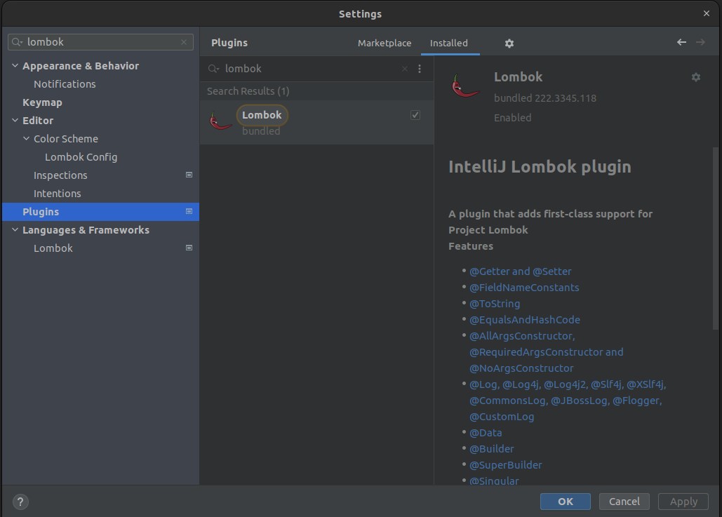
Task: Open the plugins gear options menu
Action: click(x=509, y=43)
